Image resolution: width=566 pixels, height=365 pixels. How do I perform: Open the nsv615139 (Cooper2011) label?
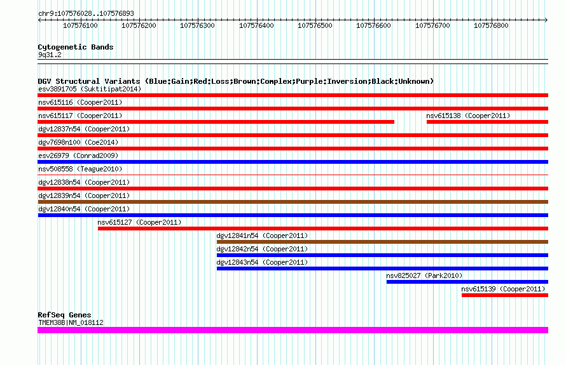503,289
